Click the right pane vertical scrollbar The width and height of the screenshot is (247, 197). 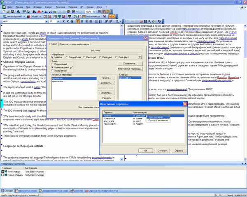(x=245, y=92)
